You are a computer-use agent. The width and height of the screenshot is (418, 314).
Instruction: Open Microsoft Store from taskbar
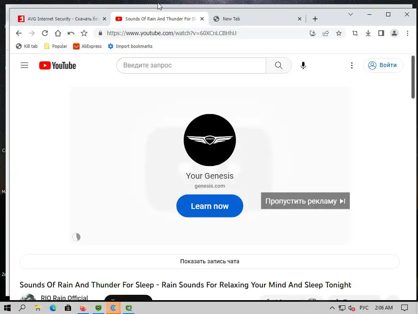click(x=68, y=308)
